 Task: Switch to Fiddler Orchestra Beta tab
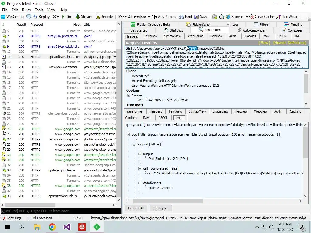click(150, 25)
